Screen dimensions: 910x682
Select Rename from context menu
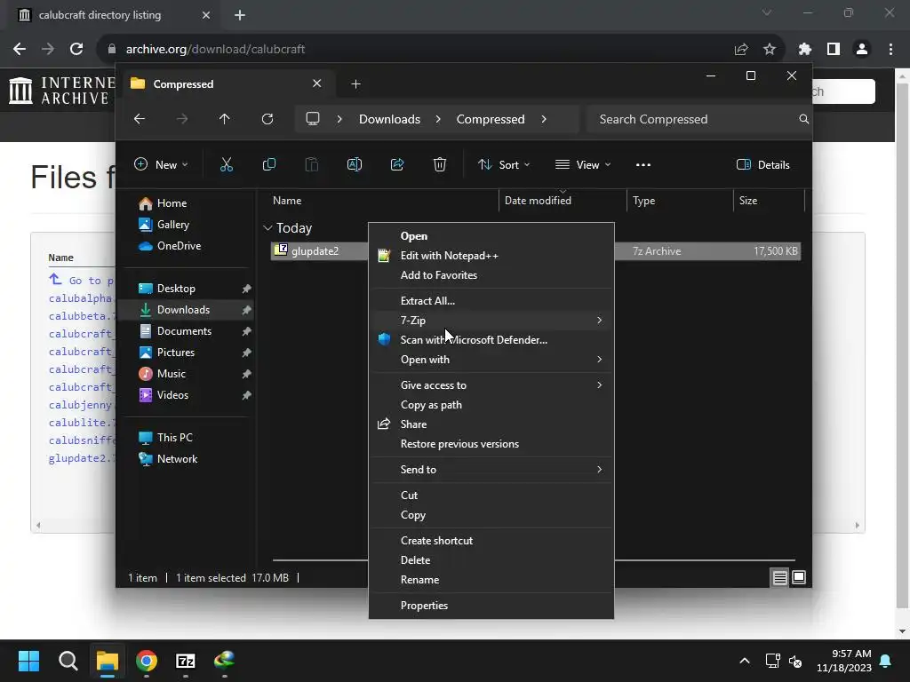[491, 580]
